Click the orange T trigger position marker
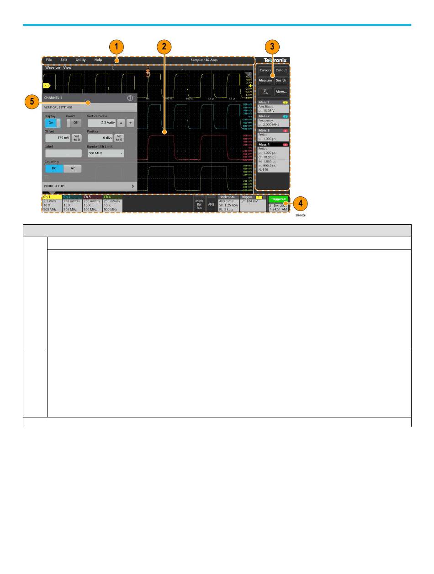Image resolution: width=434 pixels, height=574 pixels. pyautogui.click(x=148, y=74)
